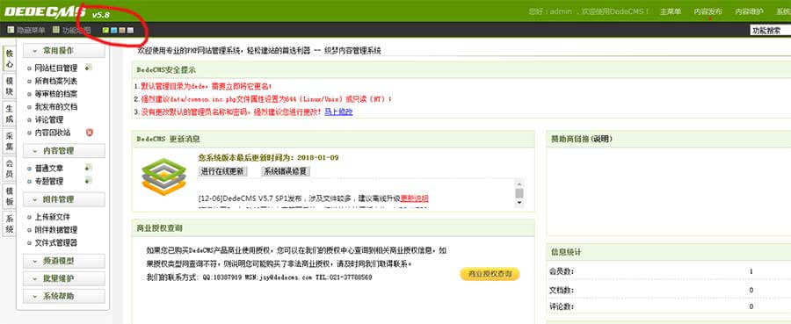
Task: Open 文件式管理器 in sidebar
Action: coord(56,243)
